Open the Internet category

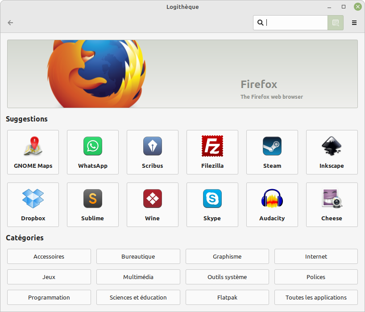[316, 256]
